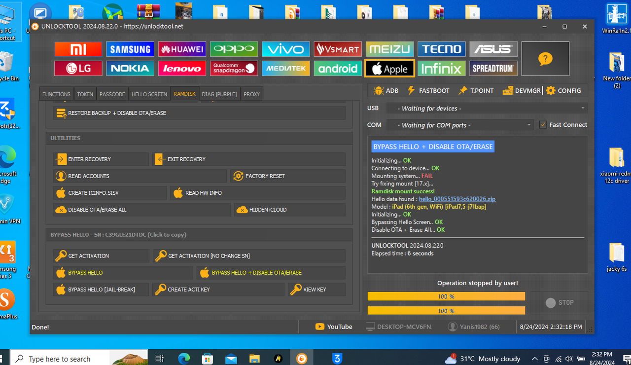This screenshot has height=365, width=631.
Task: Open FASTBOOT tool
Action: click(428, 91)
